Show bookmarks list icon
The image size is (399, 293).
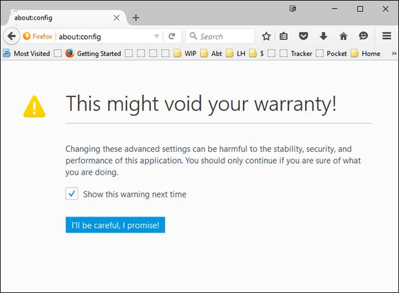(284, 36)
